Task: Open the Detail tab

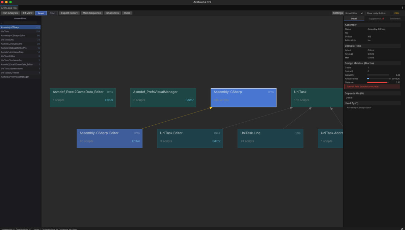Action: tap(354, 19)
